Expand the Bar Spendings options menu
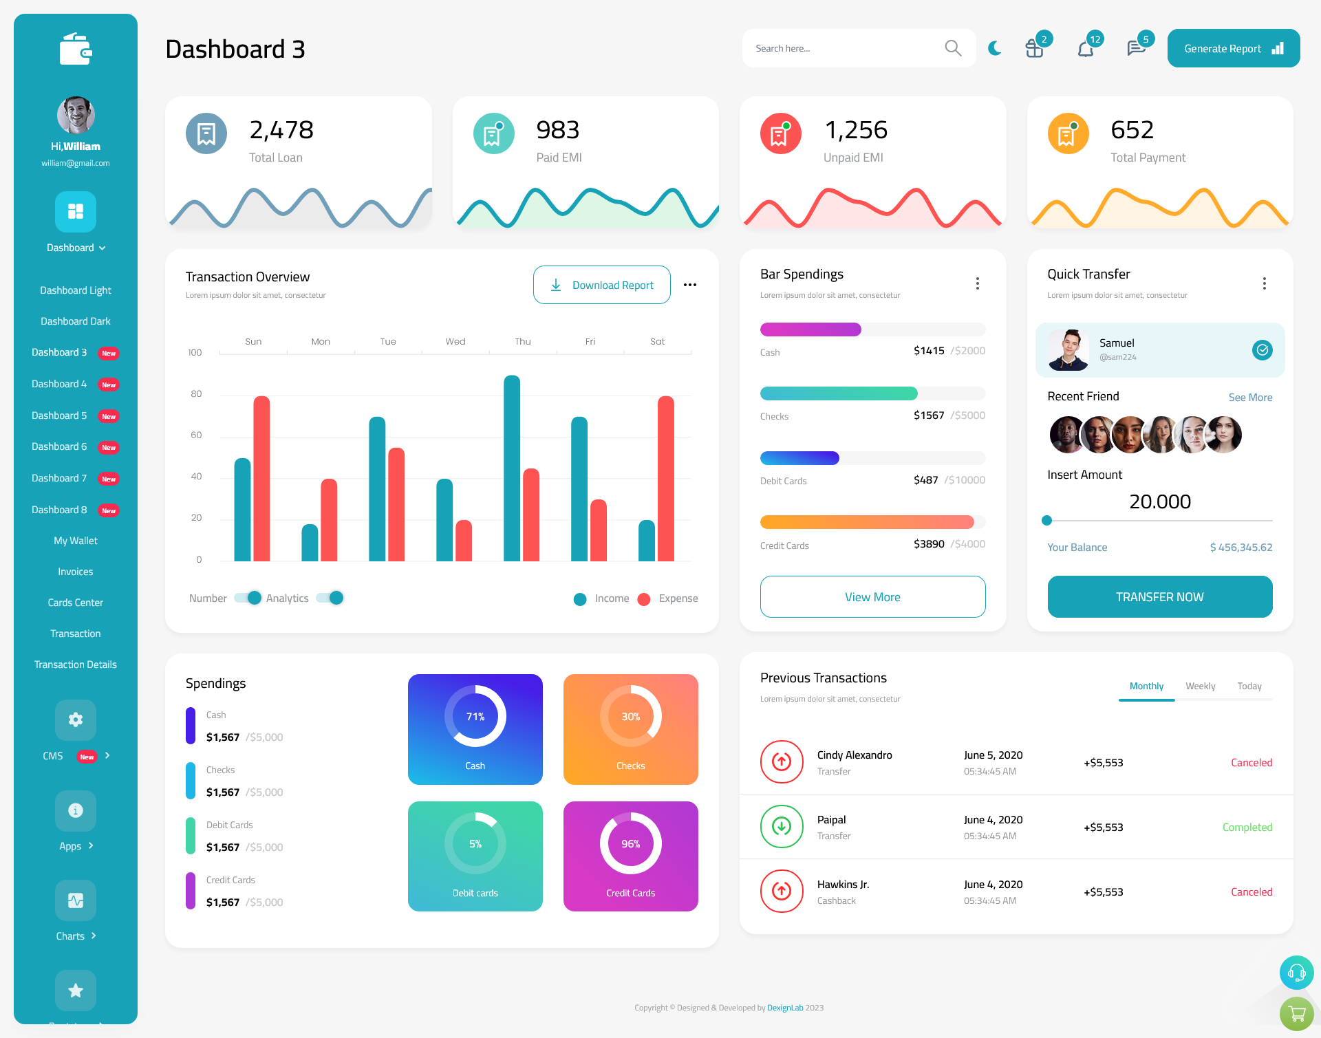Screen dimensions: 1321x1038 pyautogui.click(x=978, y=282)
